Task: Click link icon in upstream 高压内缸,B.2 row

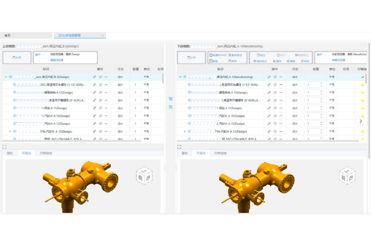Action: point(95,77)
